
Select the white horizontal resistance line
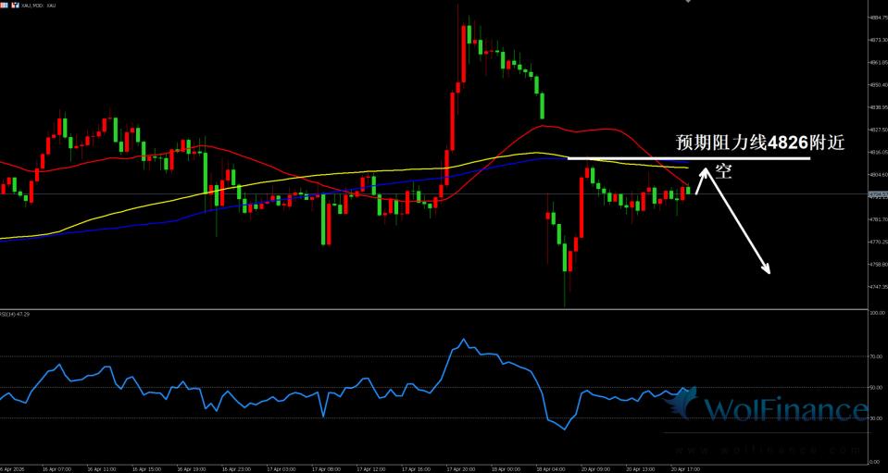click(x=630, y=158)
